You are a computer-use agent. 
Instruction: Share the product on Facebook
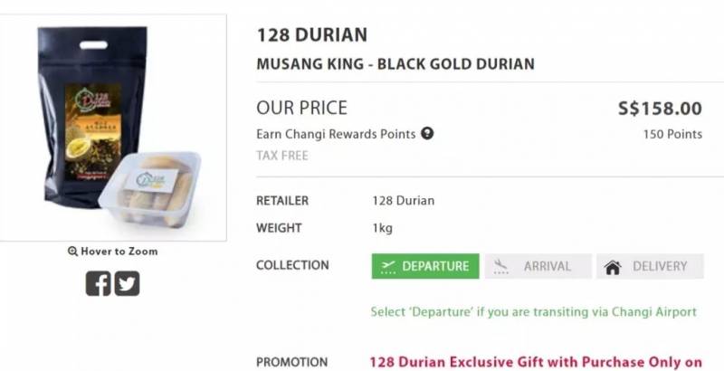98,284
